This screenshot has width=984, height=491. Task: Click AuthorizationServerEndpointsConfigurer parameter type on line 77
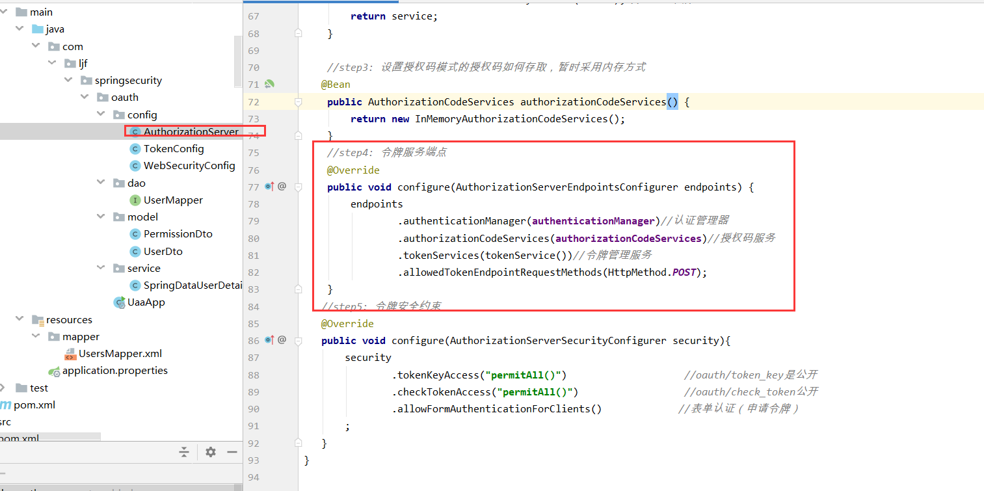pos(567,187)
